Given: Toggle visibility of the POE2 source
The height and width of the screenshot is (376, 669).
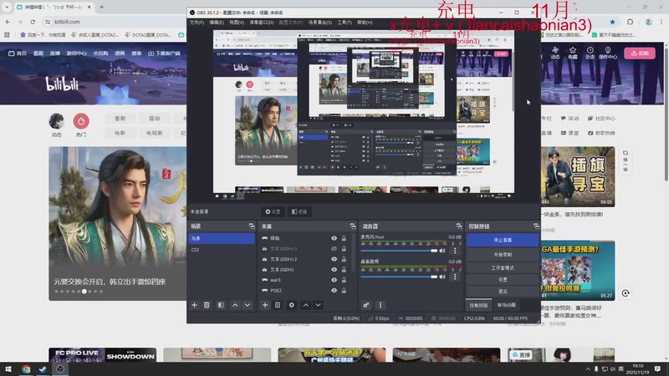Looking at the screenshot, I should [x=334, y=290].
